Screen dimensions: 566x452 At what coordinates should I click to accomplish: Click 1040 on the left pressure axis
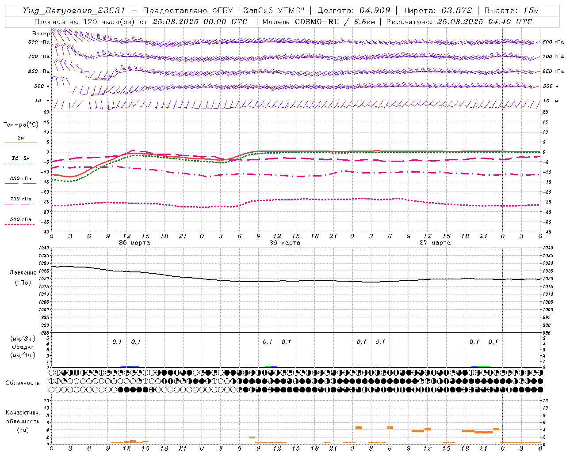tap(44, 248)
